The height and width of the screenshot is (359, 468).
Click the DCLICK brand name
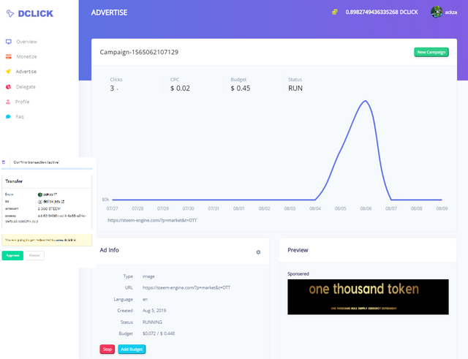tap(36, 13)
